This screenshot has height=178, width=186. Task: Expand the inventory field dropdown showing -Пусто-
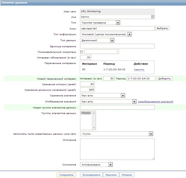pyautogui.click(x=116, y=134)
